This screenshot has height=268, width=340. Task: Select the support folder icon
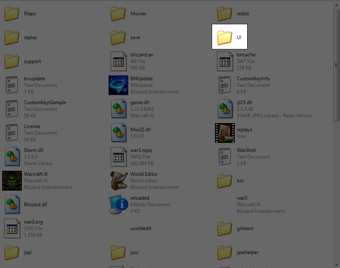[x=12, y=61]
